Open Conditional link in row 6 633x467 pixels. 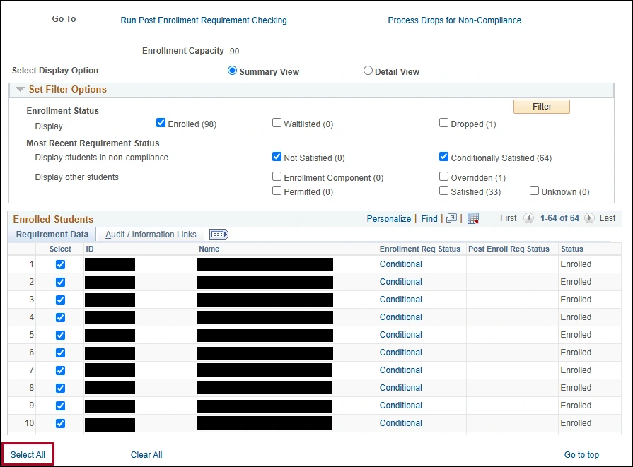click(x=400, y=353)
